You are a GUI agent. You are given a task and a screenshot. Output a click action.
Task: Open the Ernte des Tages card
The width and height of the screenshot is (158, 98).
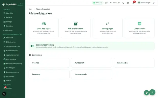[x=44, y=28]
